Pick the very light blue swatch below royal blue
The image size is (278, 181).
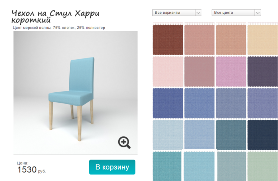point(168,135)
